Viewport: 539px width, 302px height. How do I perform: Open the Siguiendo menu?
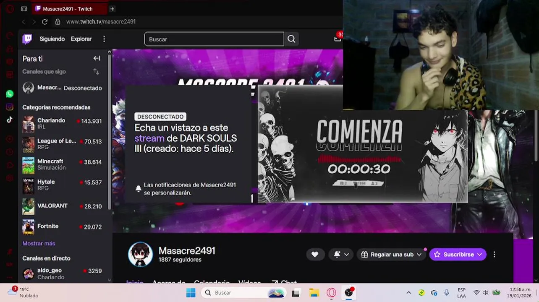point(52,39)
